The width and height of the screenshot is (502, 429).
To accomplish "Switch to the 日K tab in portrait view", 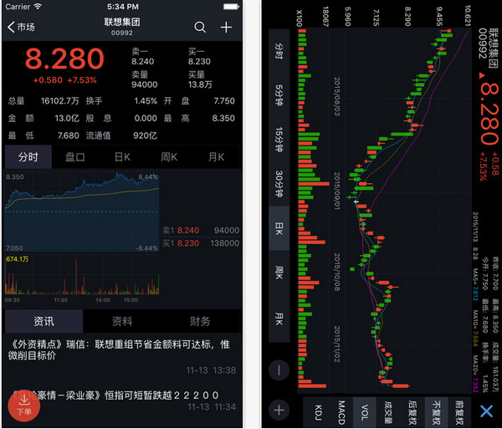I will click(x=122, y=157).
